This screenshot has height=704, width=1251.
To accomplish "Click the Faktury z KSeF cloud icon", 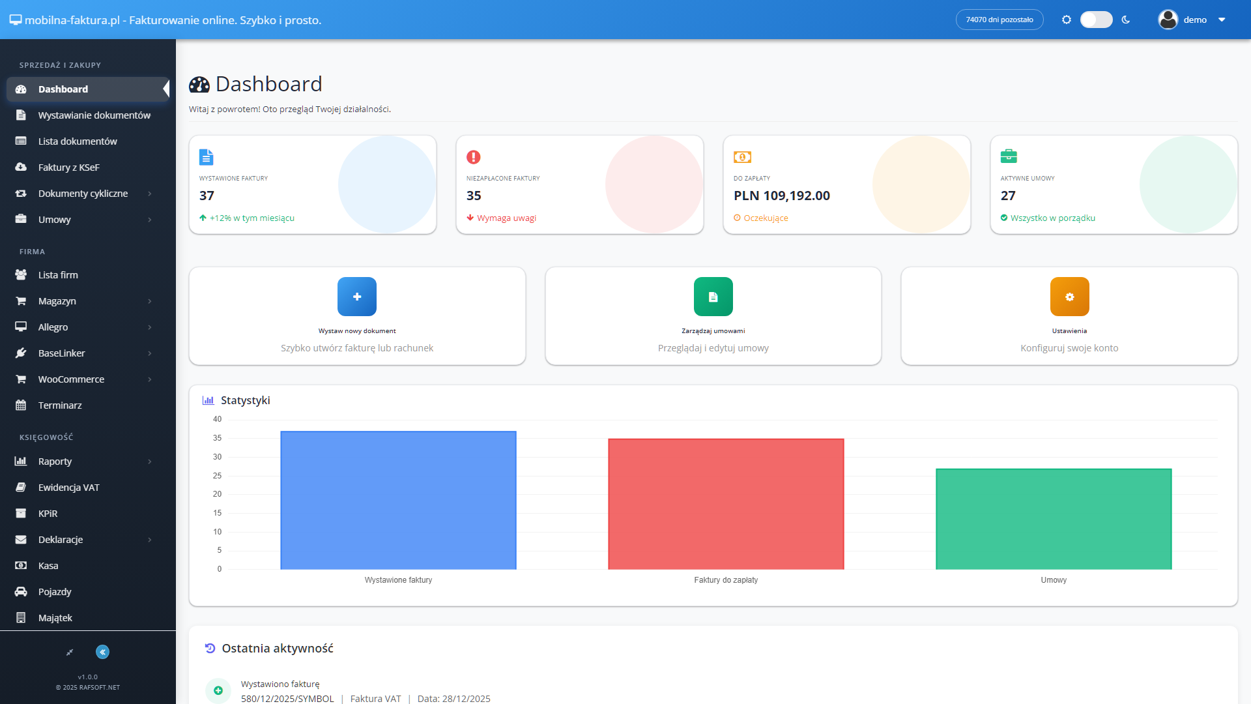I will (21, 168).
